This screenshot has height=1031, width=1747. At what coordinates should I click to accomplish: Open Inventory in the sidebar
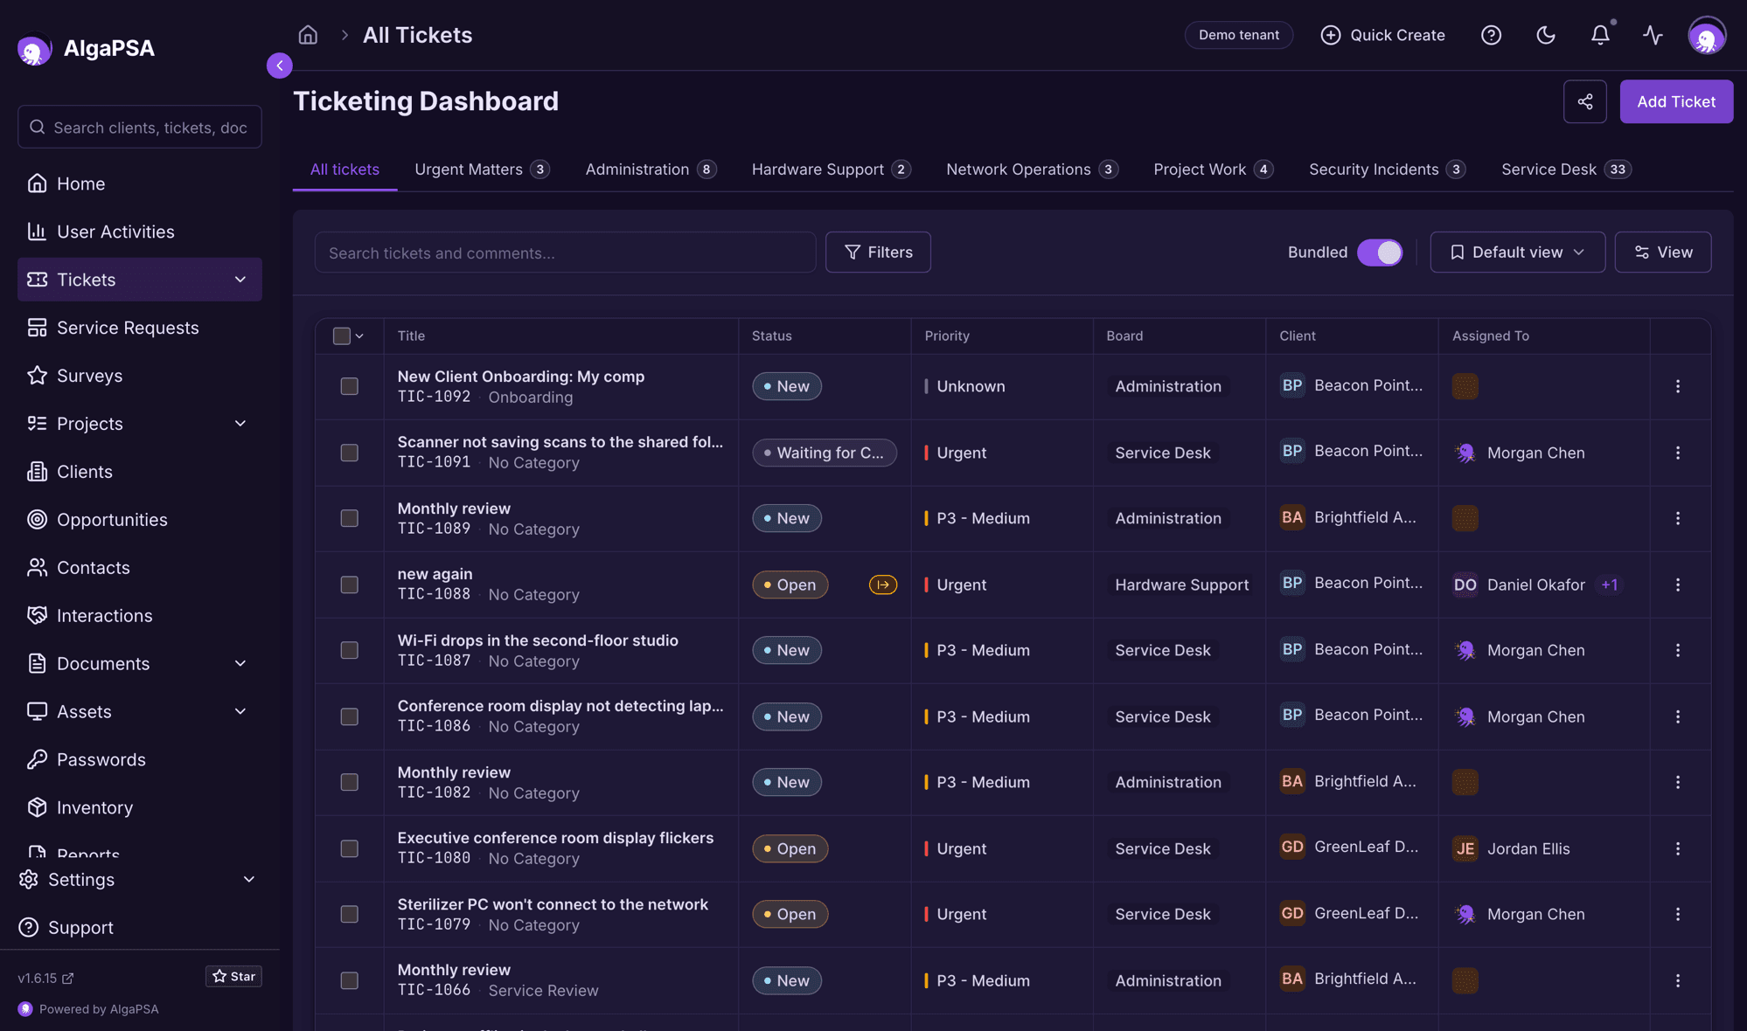[x=140, y=808]
